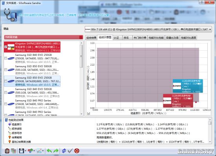Click the green back arrow icon
Image resolution: width=216 pixels, height=156 pixels.
pos(49,151)
